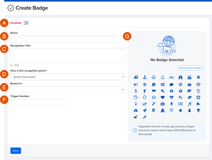Click into the Trigger Number field
The image size is (212, 160).
tap(37, 102)
